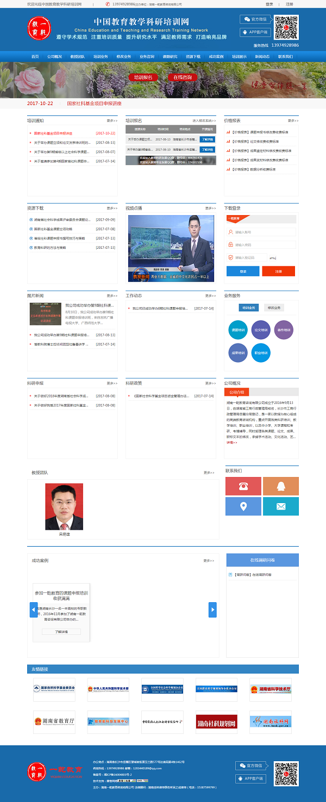
Task: Open professor 吴易雄 portrait photo
Action: click(65, 507)
